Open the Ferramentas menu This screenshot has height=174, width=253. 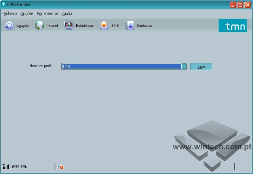click(47, 13)
